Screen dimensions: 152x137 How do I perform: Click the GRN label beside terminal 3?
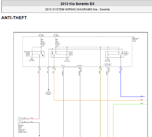142,103
